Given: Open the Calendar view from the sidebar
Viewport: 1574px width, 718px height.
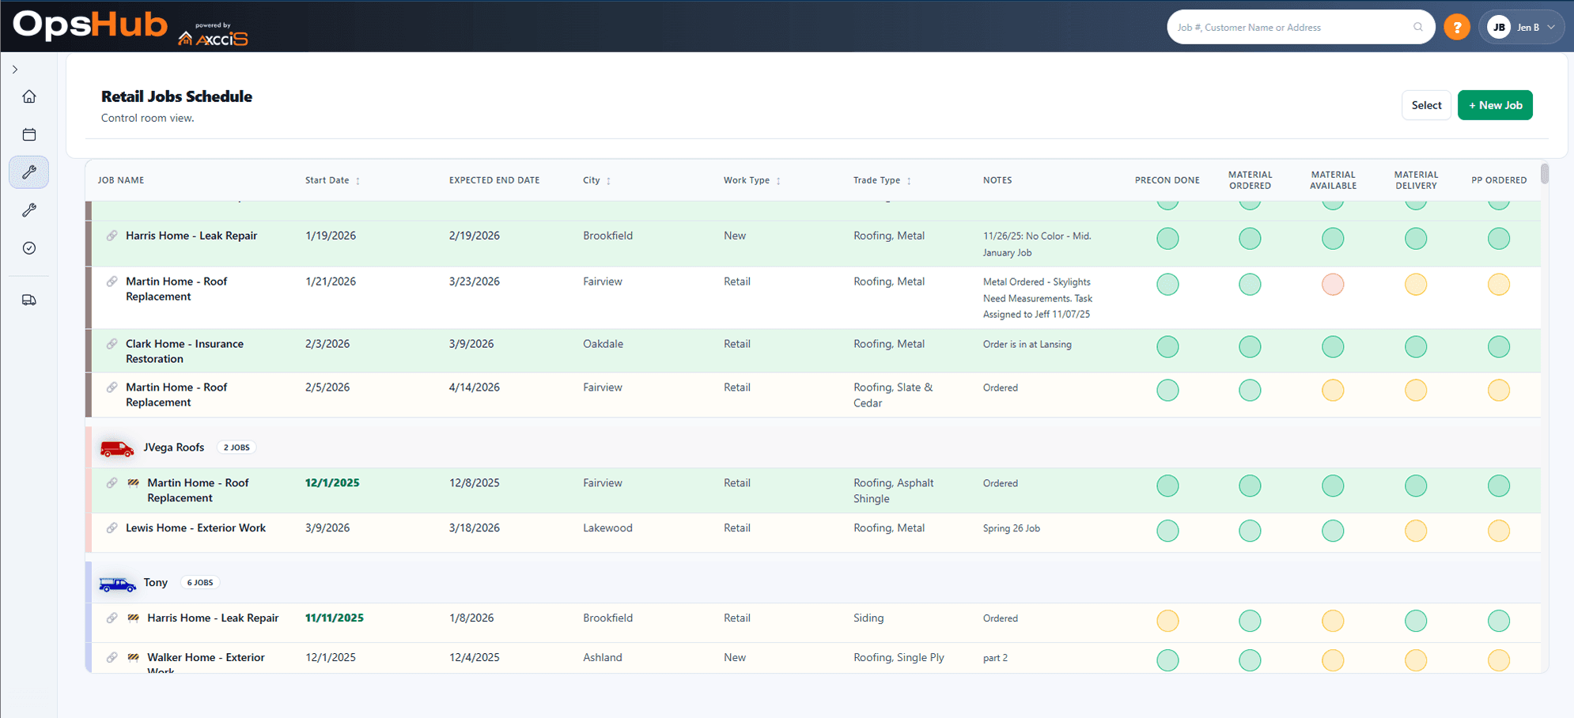Looking at the screenshot, I should (29, 134).
